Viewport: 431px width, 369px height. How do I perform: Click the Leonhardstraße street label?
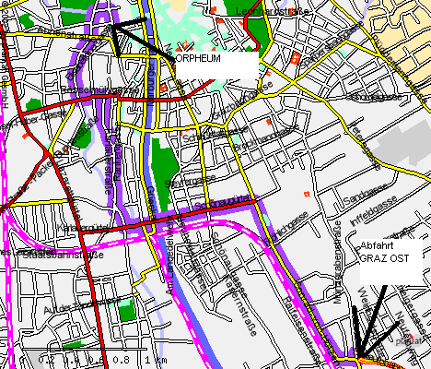point(273,12)
